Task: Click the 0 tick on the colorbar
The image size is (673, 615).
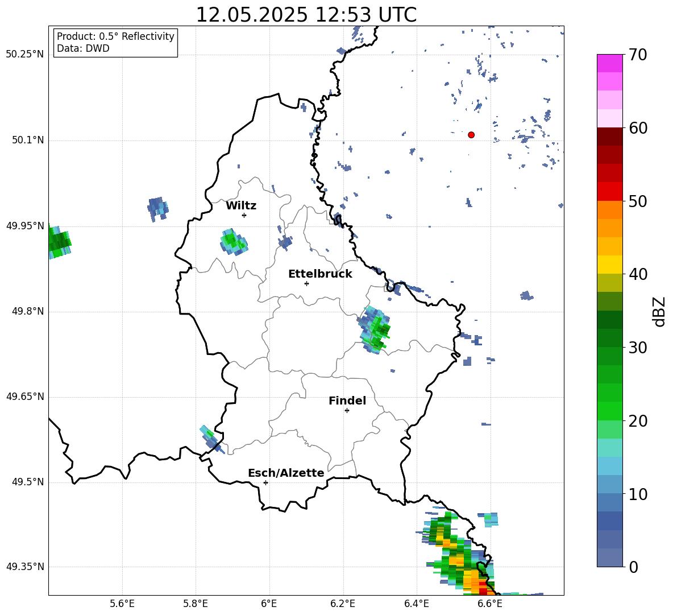Action: (633, 567)
